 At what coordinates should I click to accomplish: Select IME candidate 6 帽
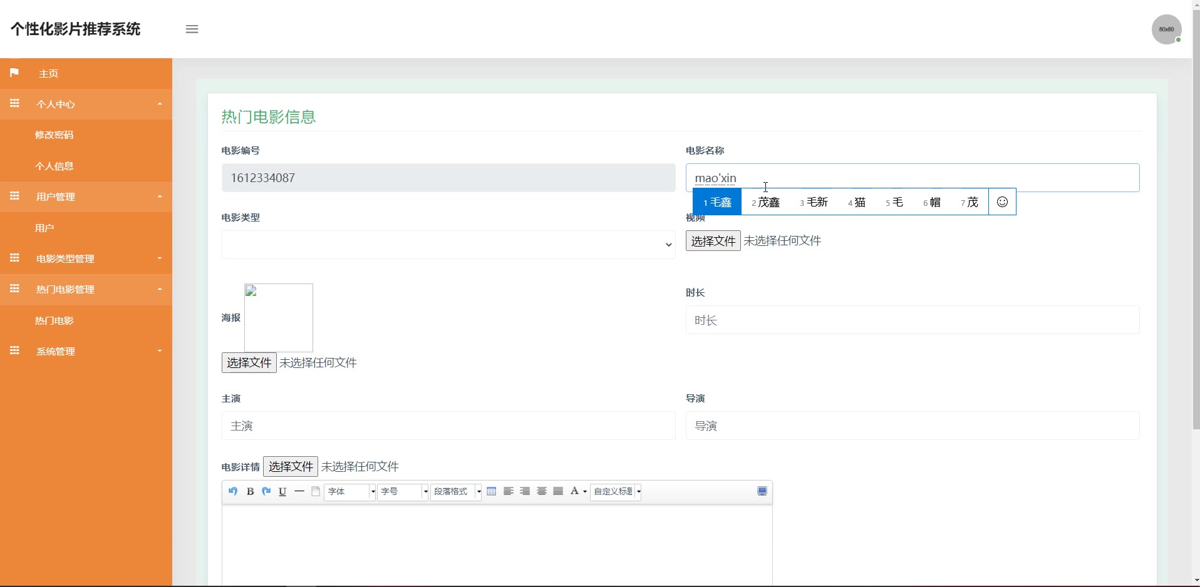tap(932, 202)
